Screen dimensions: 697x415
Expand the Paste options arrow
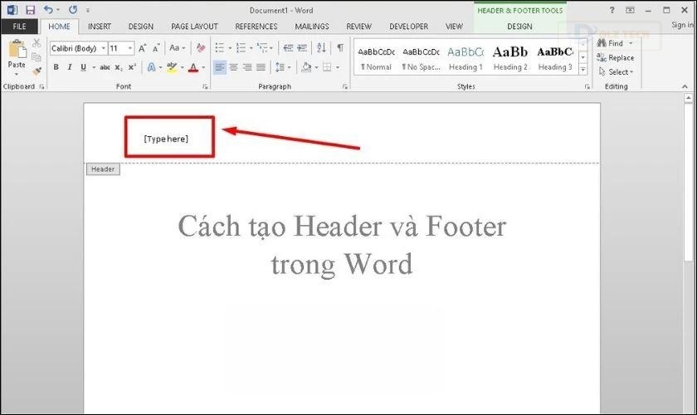click(17, 74)
